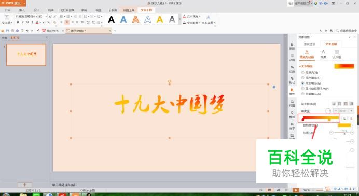Start slideshow with orange play button
This screenshot has width=359, height=196.
[x=296, y=190]
